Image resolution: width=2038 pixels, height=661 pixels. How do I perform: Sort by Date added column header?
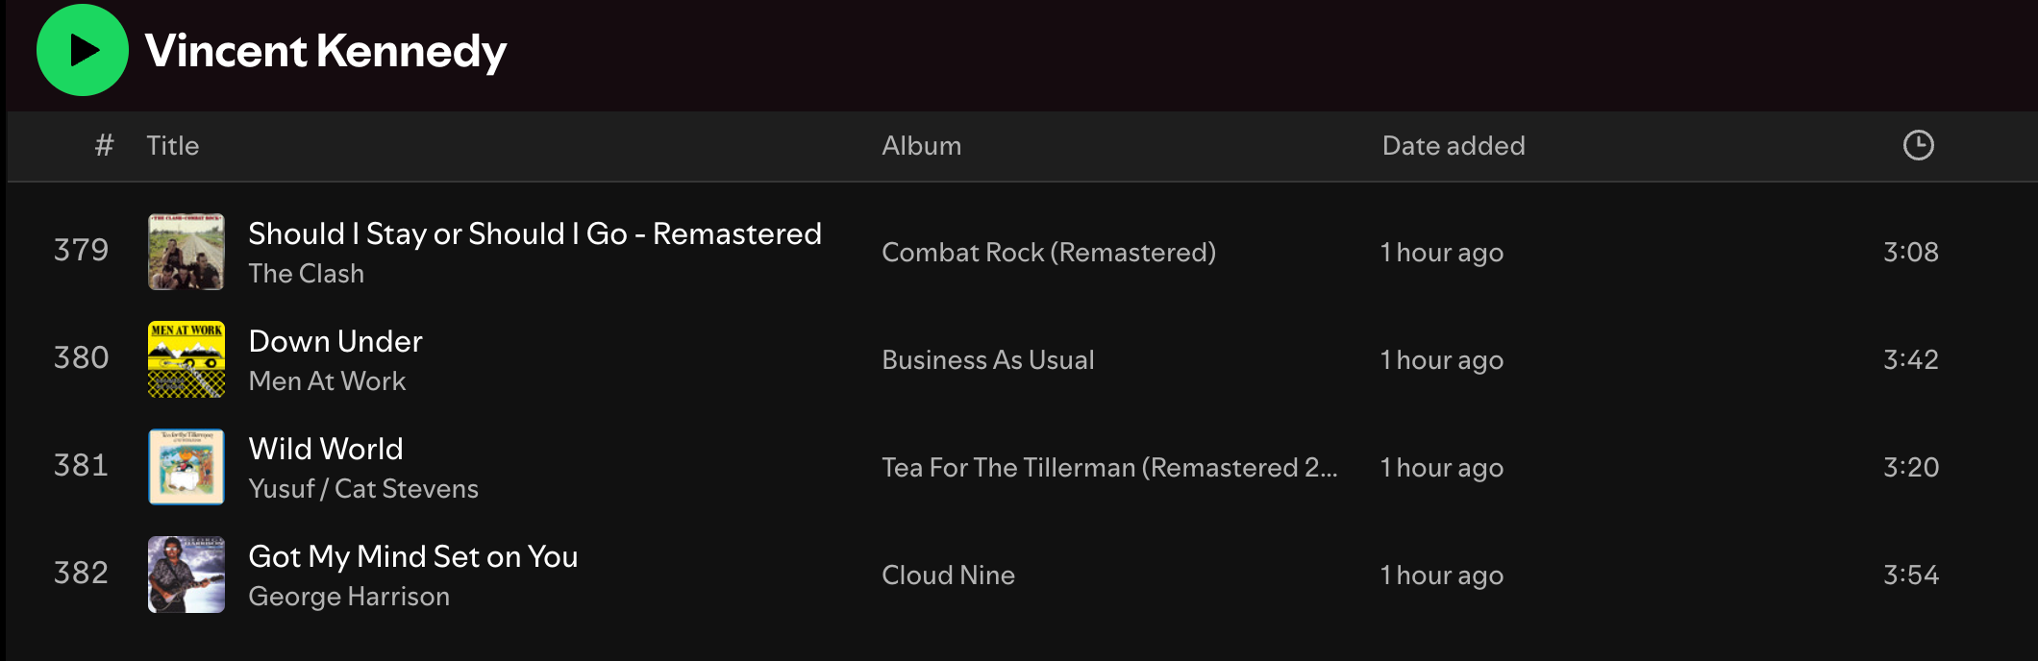(x=1453, y=146)
